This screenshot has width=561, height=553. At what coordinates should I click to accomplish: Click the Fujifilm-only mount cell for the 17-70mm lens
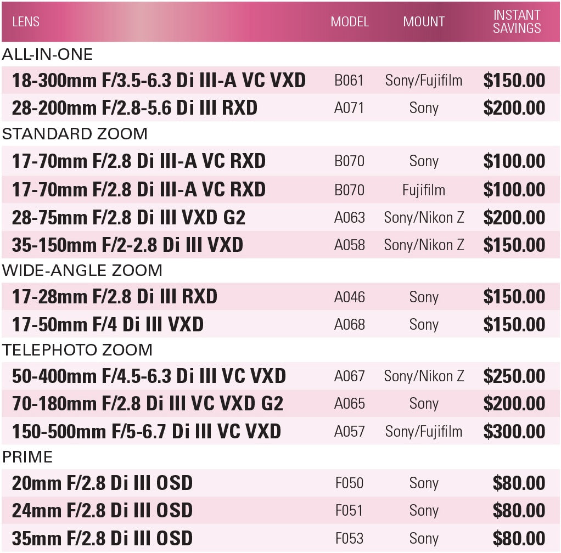click(424, 190)
